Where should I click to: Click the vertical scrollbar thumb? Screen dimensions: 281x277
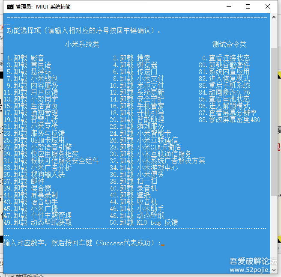tap(274, 122)
